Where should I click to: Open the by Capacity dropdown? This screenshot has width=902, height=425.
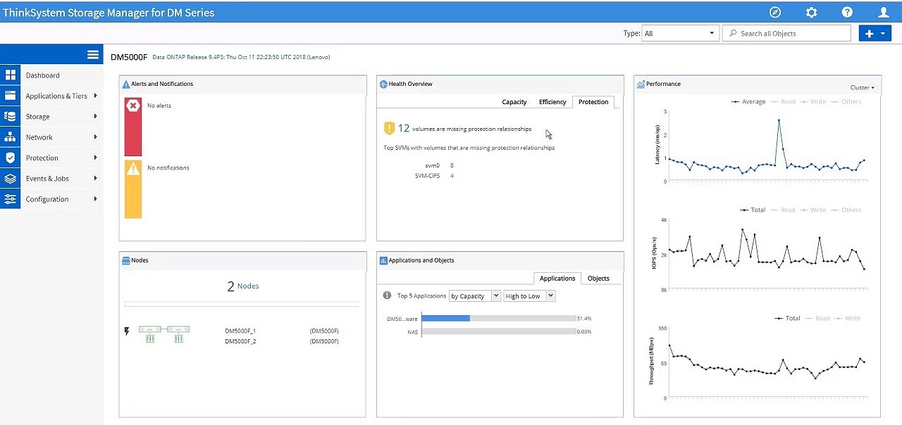474,296
